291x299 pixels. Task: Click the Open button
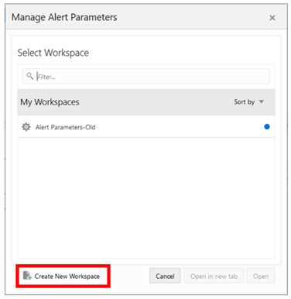coord(261,276)
